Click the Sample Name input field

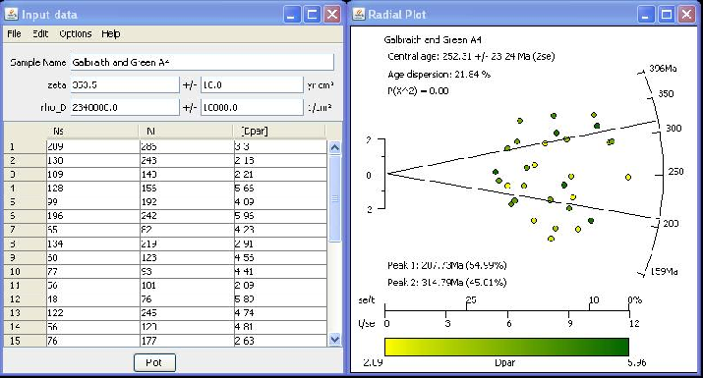tap(203, 62)
